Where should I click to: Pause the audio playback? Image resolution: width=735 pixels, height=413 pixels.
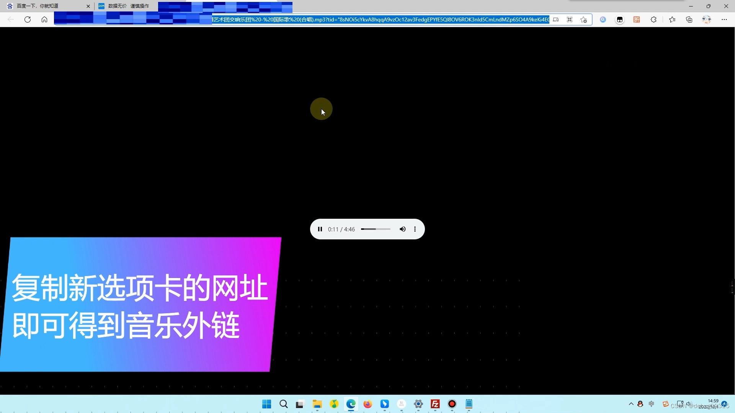click(320, 229)
